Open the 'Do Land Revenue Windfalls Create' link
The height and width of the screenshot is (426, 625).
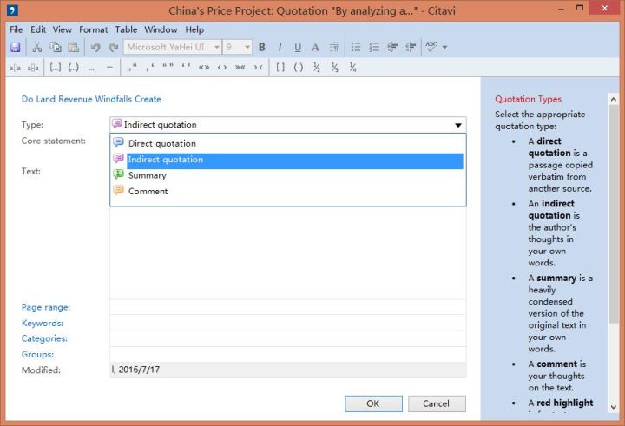[91, 99]
